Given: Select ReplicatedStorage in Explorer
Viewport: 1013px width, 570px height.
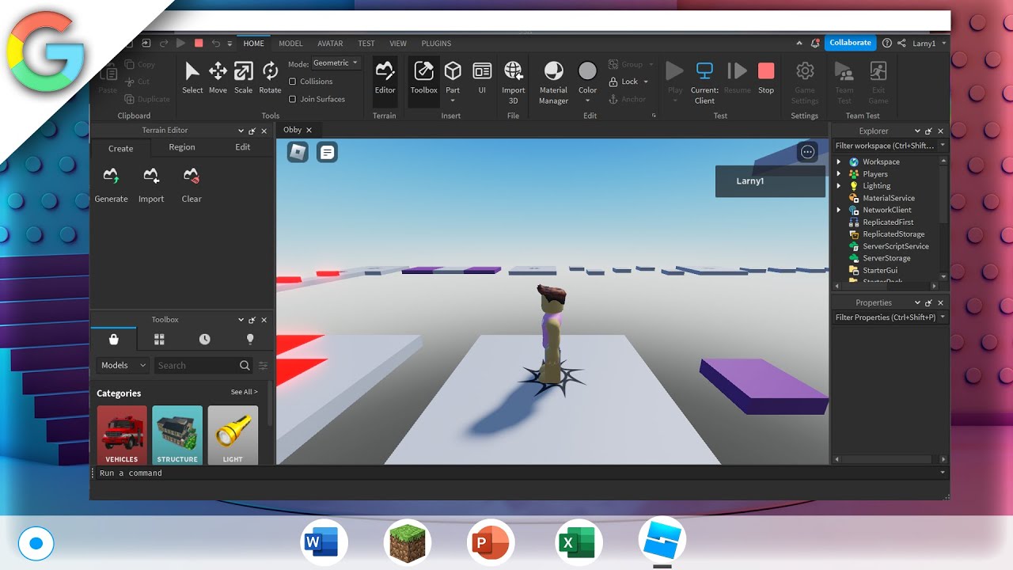Looking at the screenshot, I should tap(893, 234).
